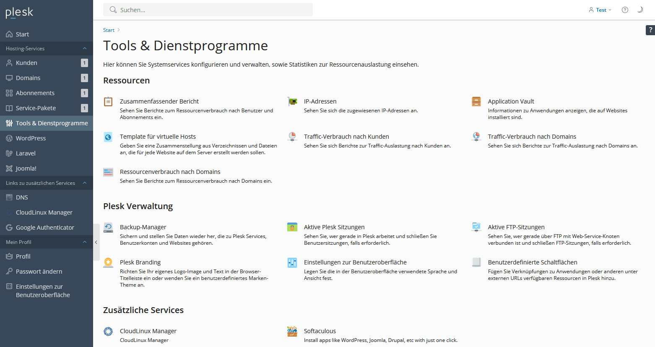
Task: Click the Traffic-Verbrauch nach Domains chart icon
Action: (476, 137)
